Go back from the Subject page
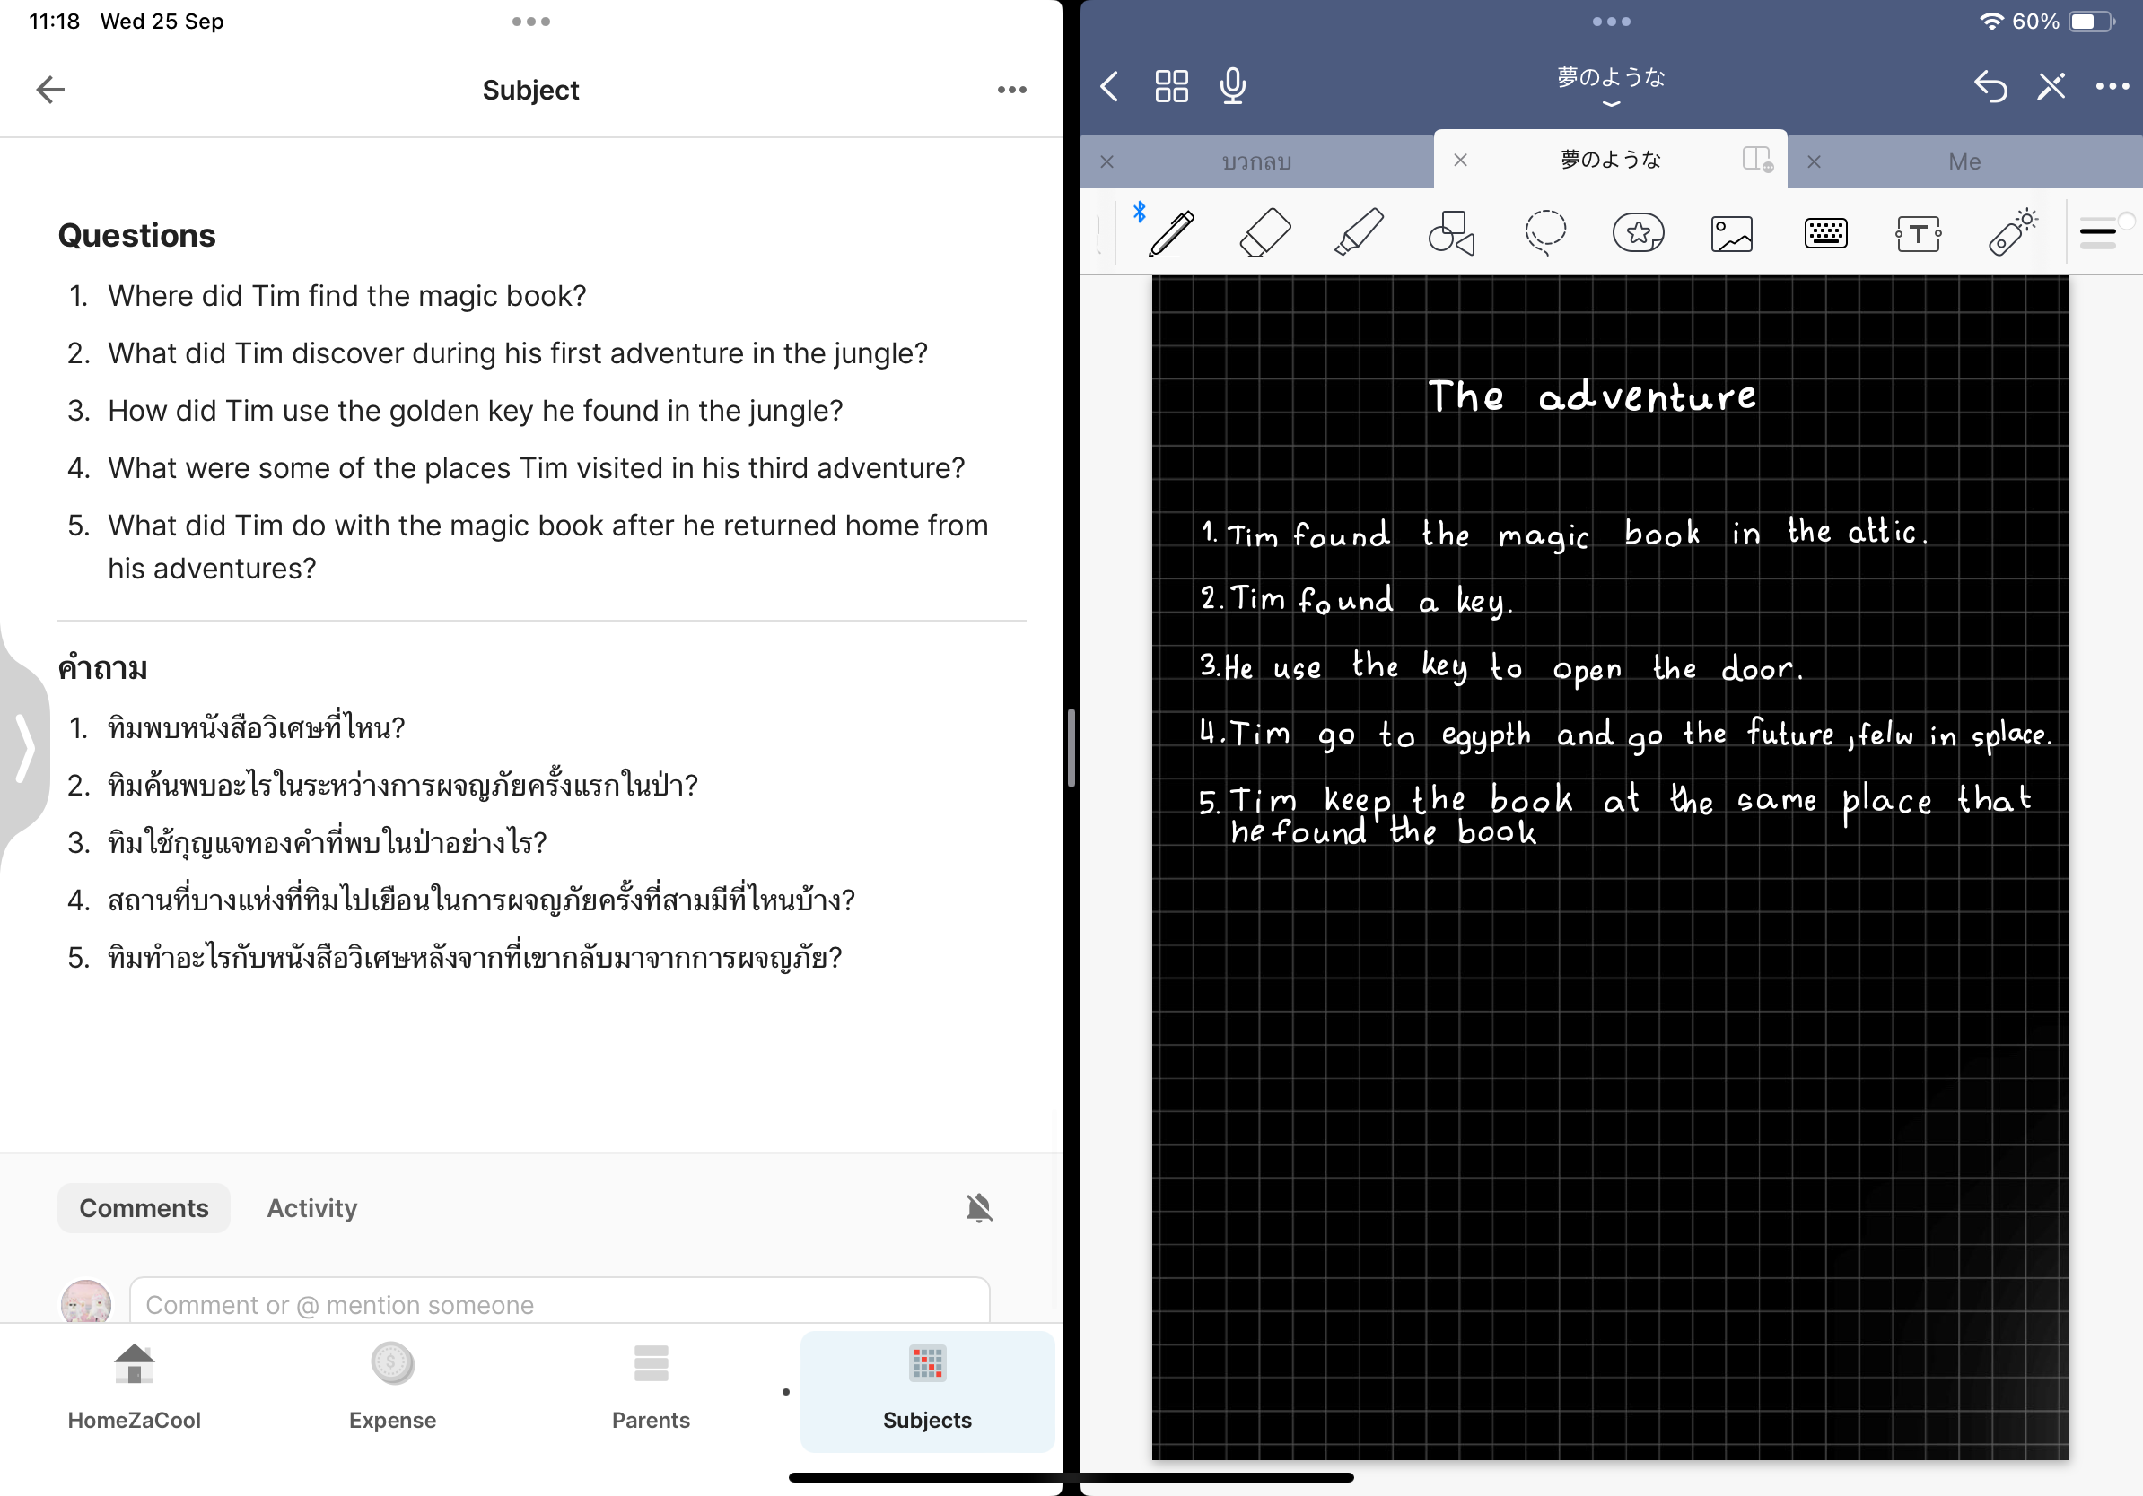2143x1496 pixels. [50, 91]
